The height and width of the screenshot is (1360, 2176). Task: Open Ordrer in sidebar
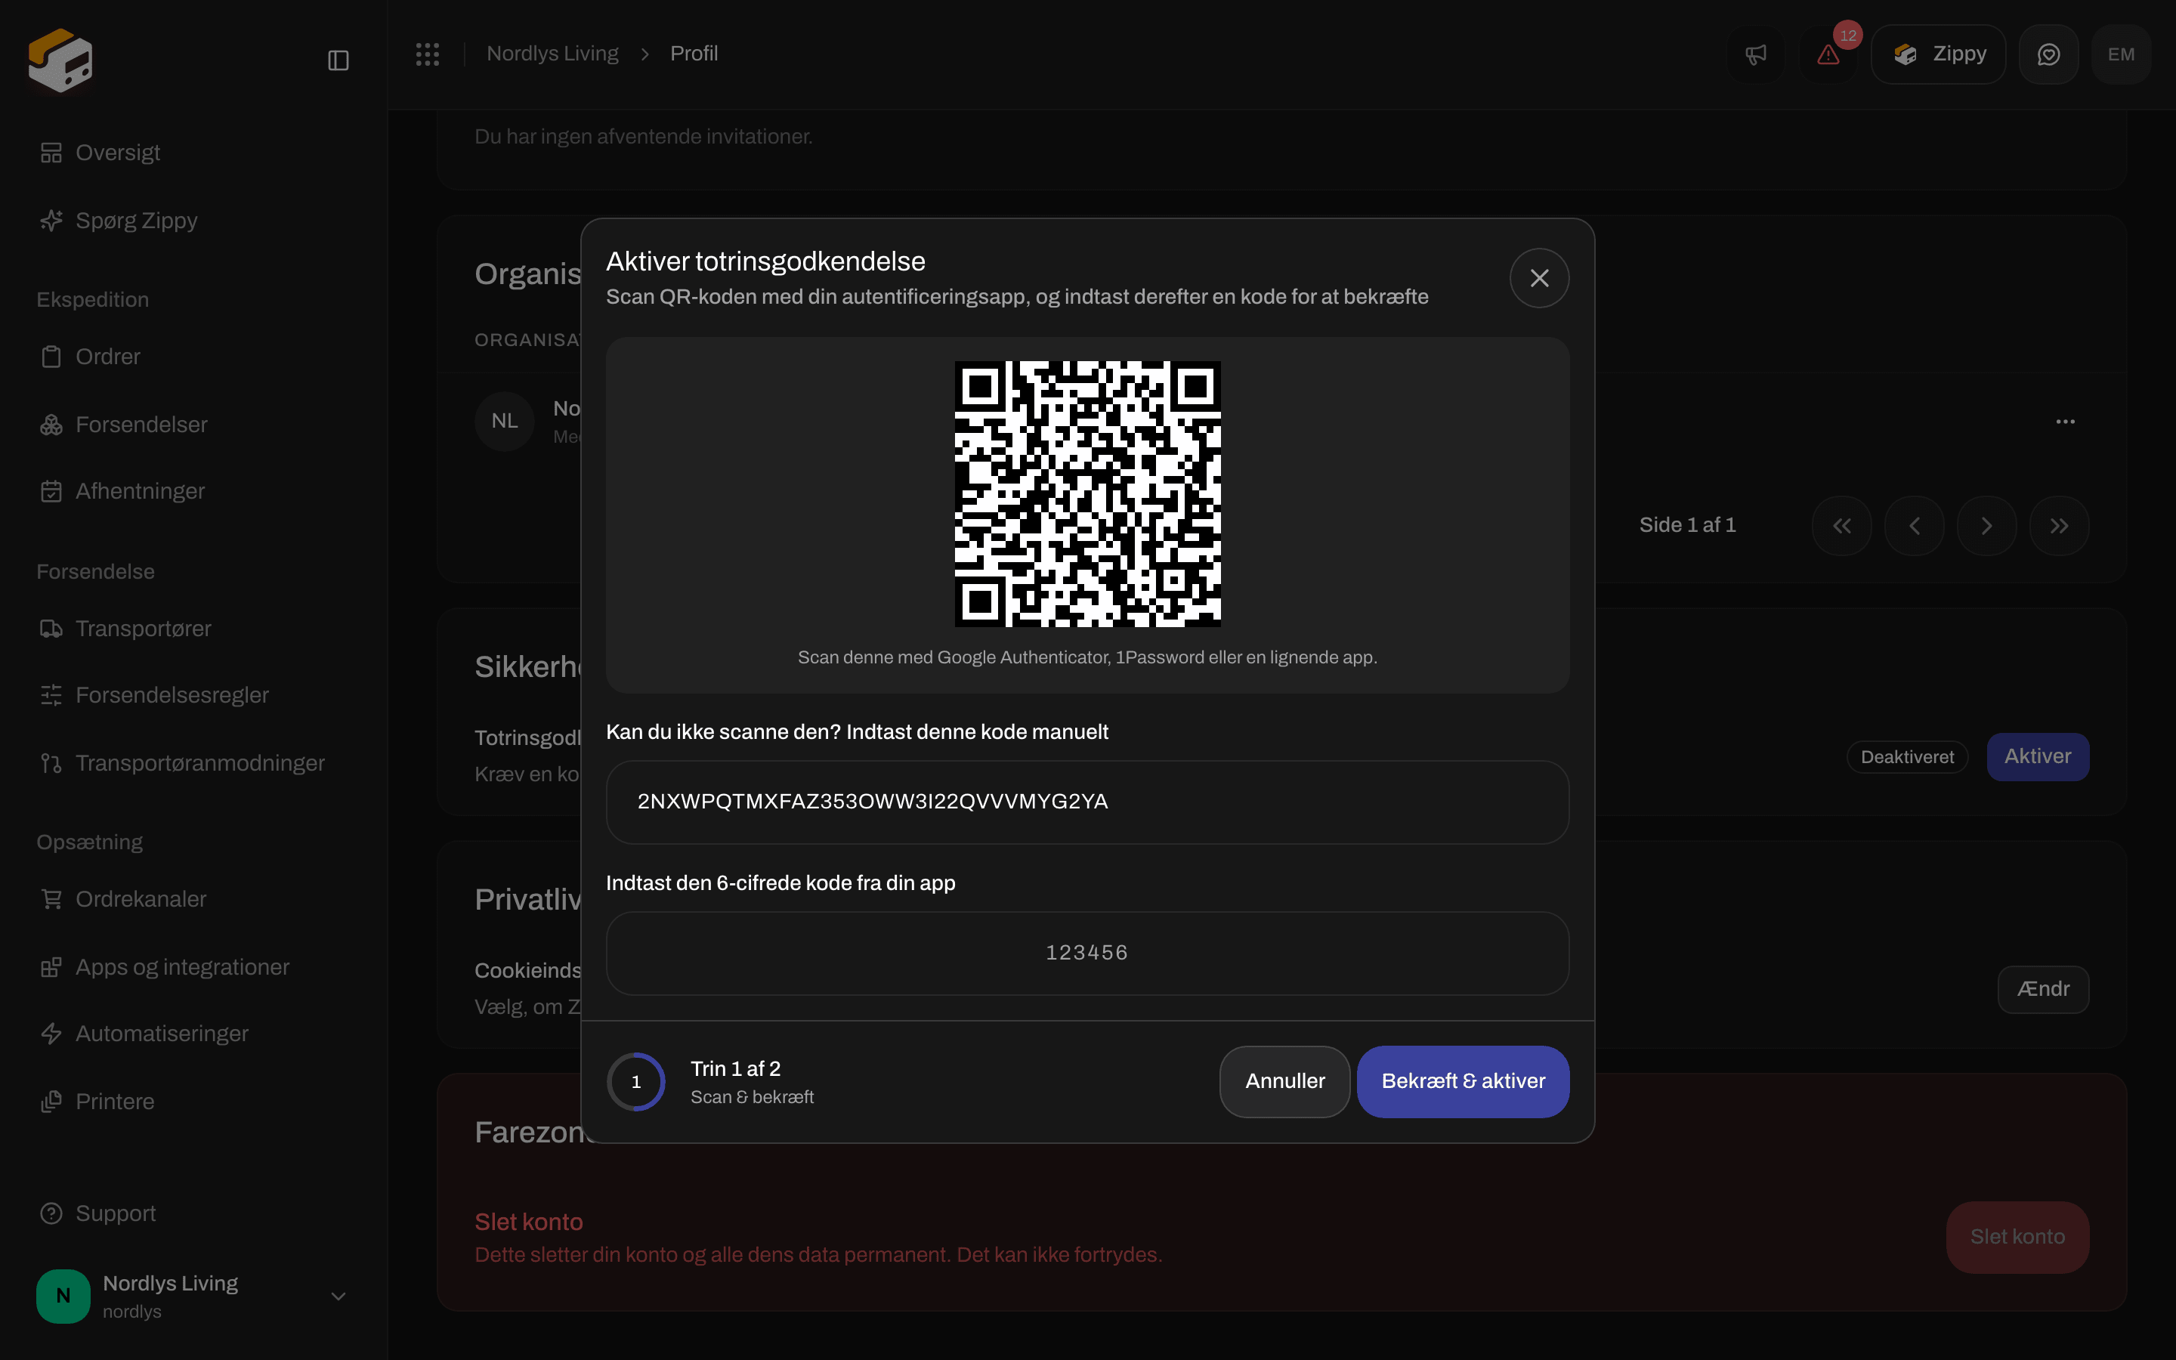(x=193, y=357)
